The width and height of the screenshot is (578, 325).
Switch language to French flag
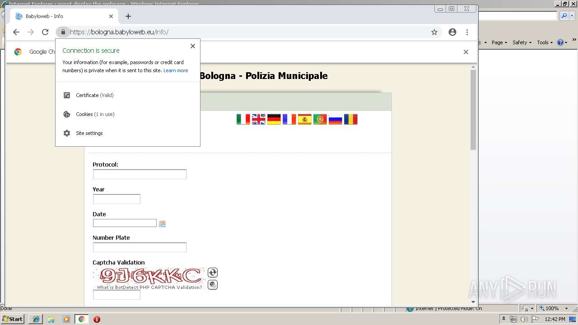(289, 119)
